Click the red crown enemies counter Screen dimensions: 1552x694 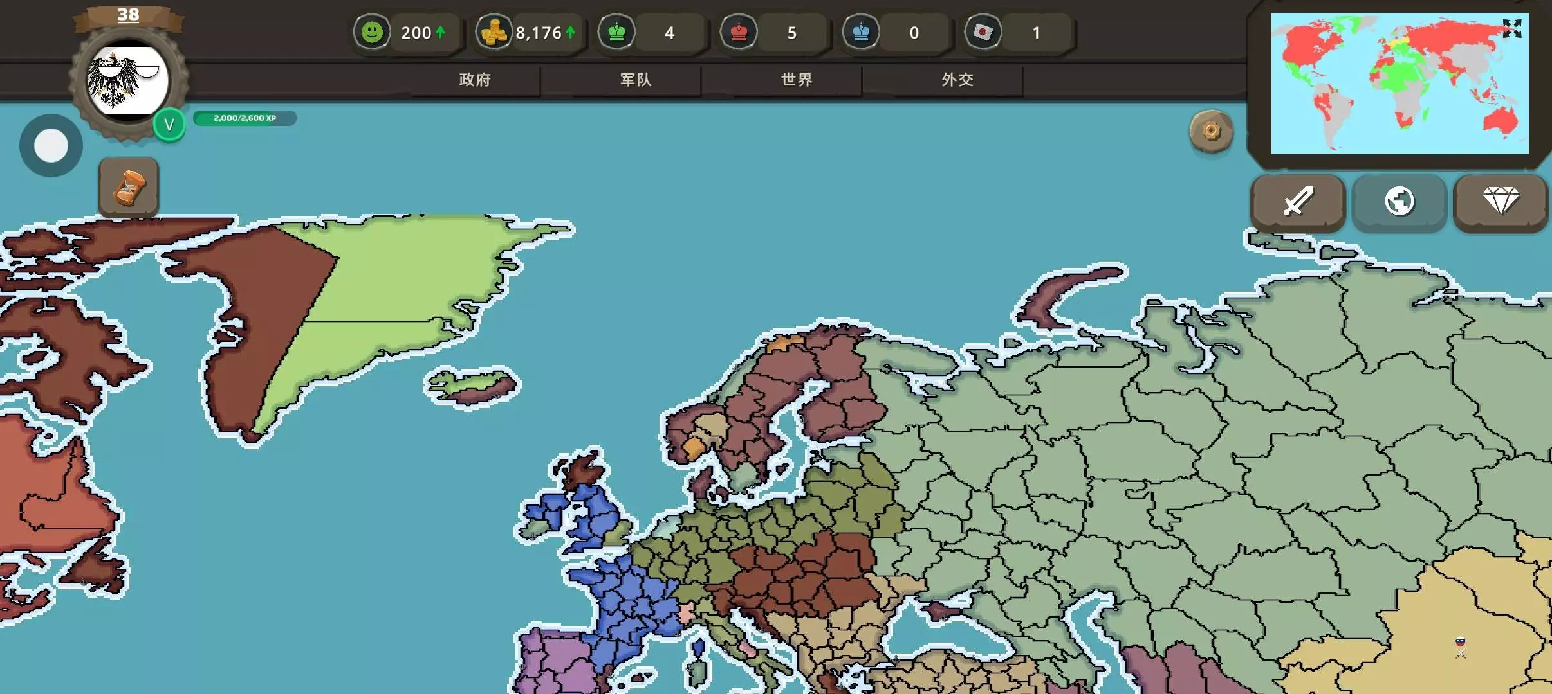[739, 32]
